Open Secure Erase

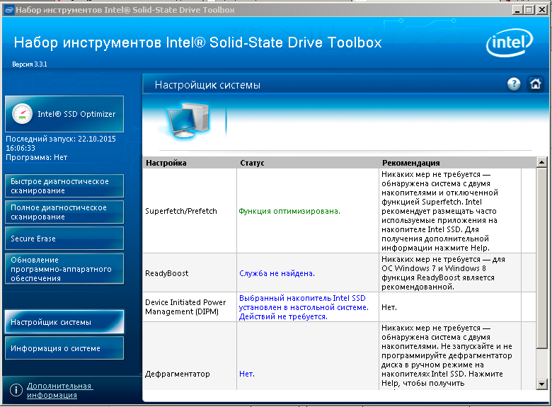click(64, 239)
